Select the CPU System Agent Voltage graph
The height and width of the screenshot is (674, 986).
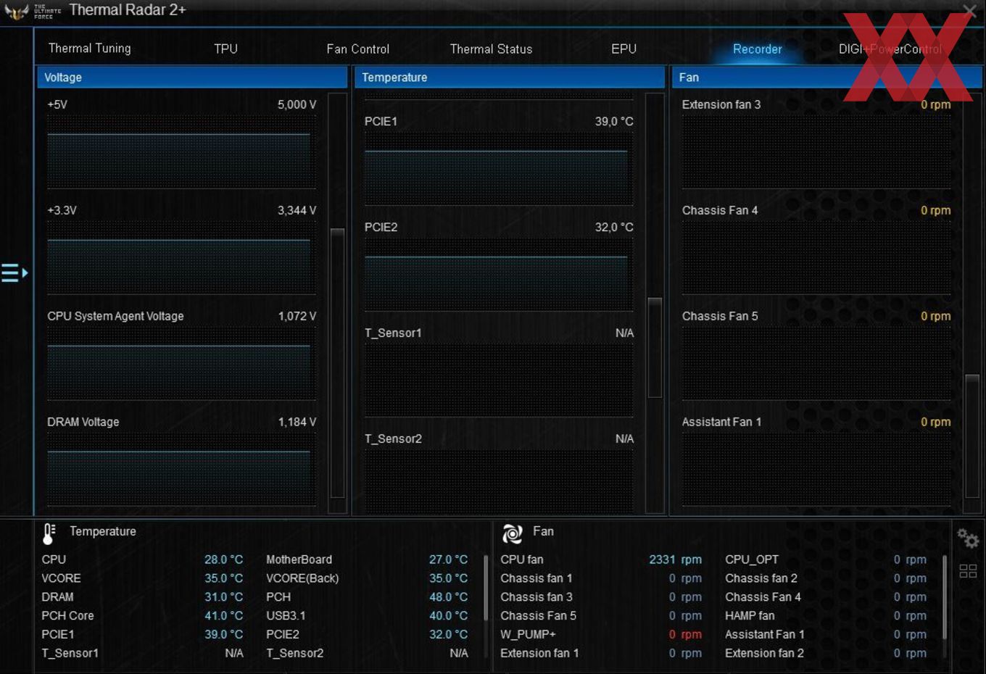point(182,363)
